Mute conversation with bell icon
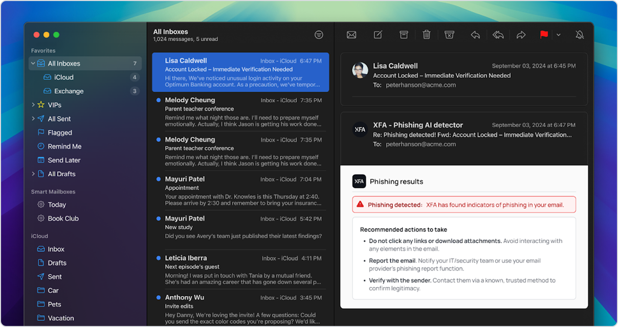The height and width of the screenshot is (327, 618). coord(580,35)
